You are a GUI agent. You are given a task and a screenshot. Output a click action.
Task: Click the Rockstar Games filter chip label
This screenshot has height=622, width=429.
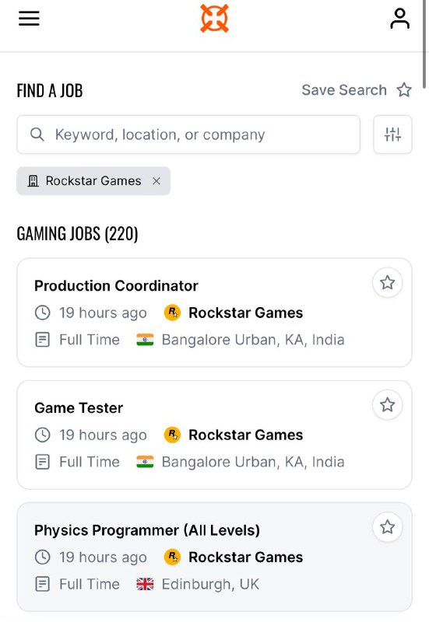pos(93,181)
